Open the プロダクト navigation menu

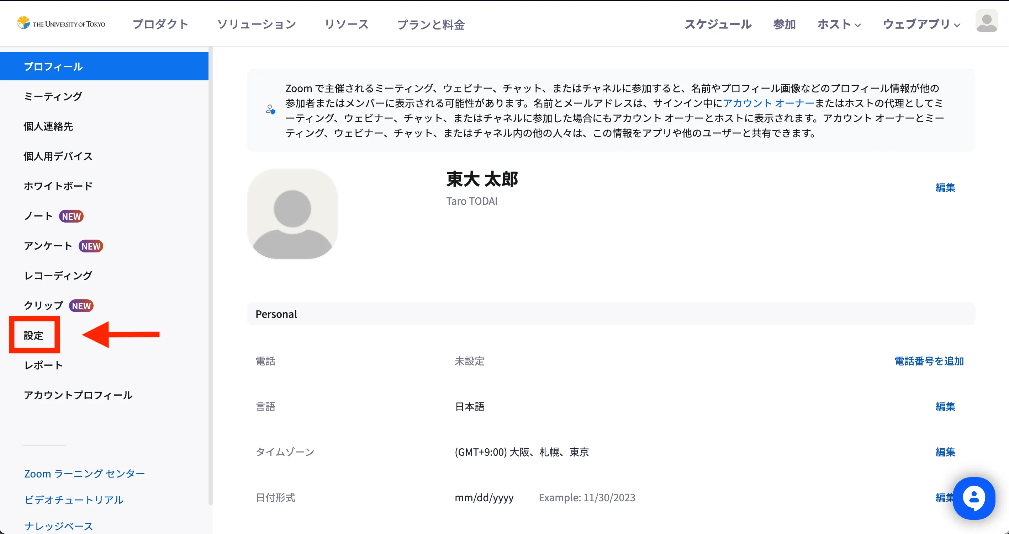tap(160, 24)
